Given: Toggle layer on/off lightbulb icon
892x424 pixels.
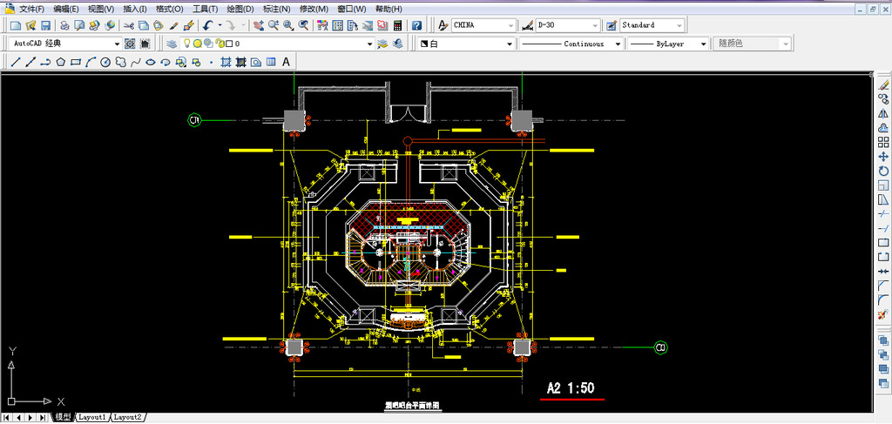Looking at the screenshot, I should click(186, 44).
